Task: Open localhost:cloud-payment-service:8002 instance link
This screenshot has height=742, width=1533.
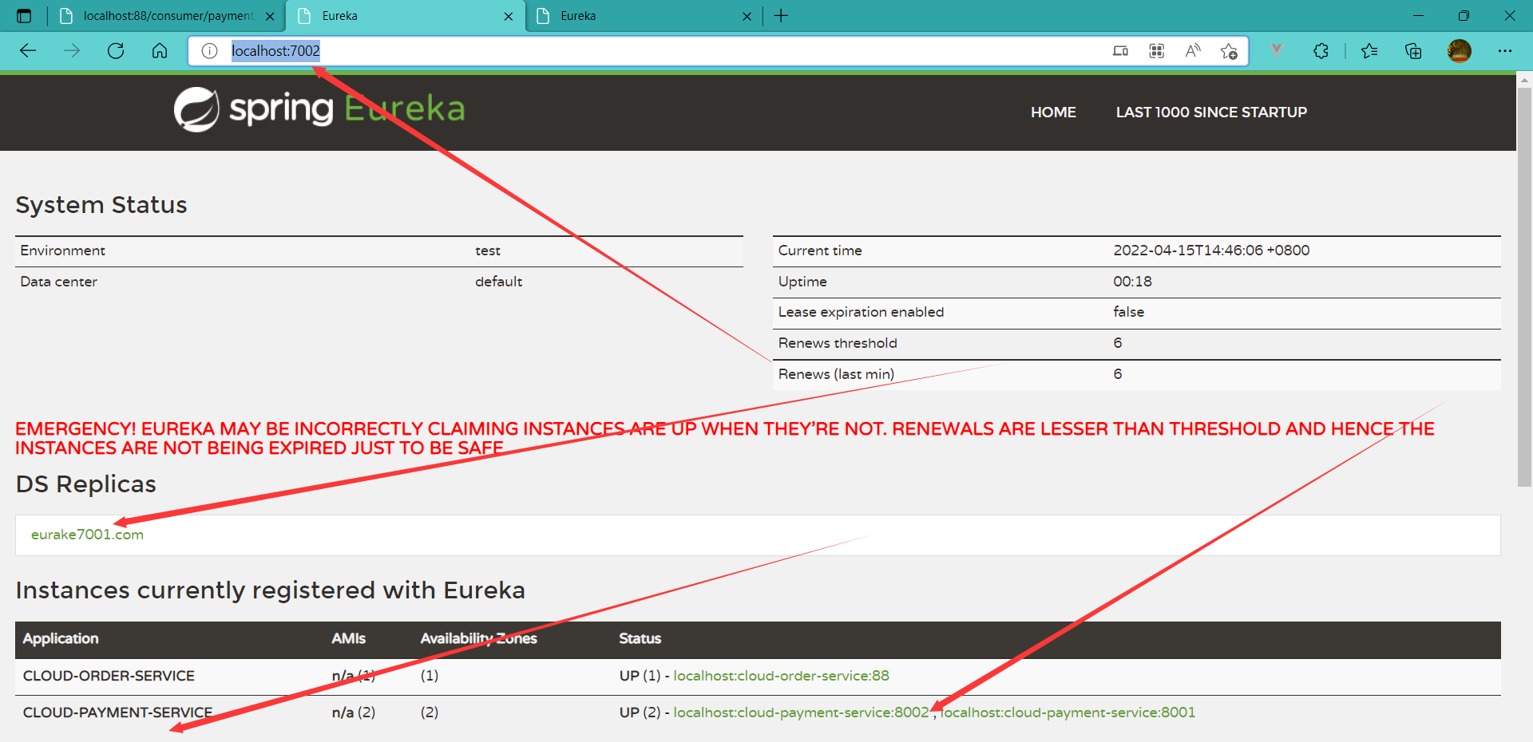Action: point(801,712)
